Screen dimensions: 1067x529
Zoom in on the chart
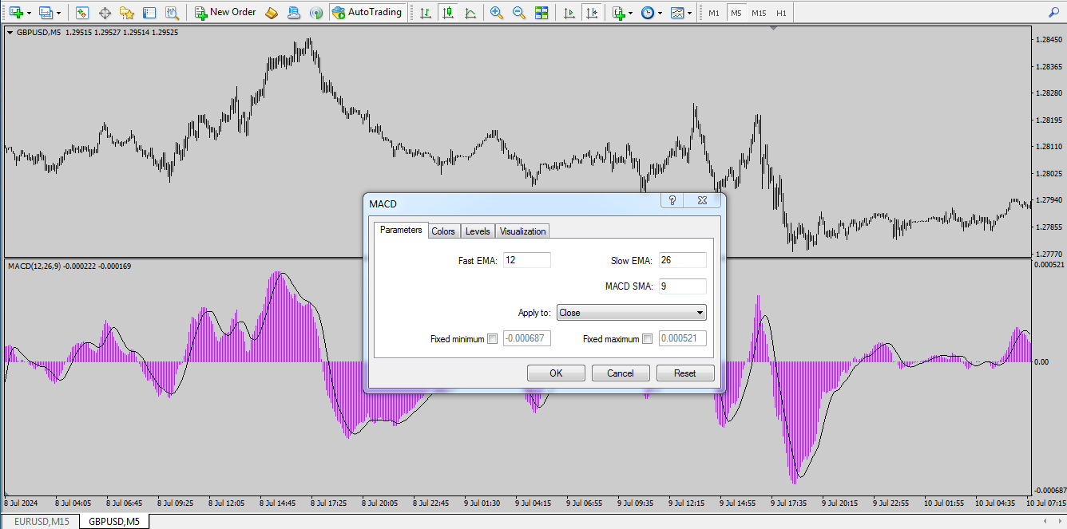tap(497, 13)
